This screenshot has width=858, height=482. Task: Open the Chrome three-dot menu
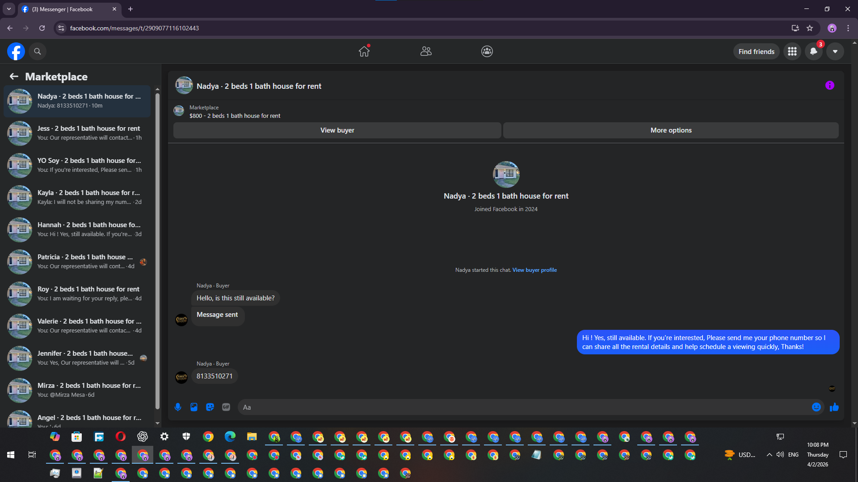point(848,28)
